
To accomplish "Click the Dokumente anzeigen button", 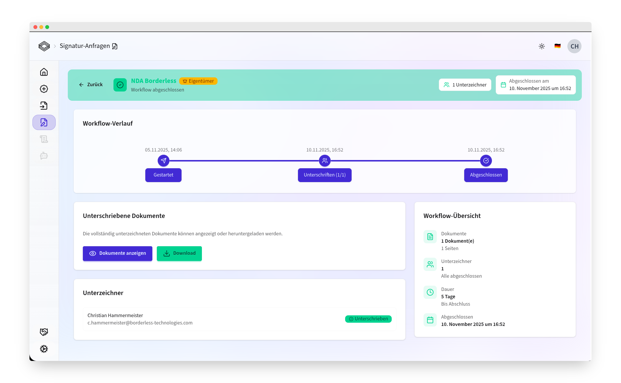I will pos(117,253).
